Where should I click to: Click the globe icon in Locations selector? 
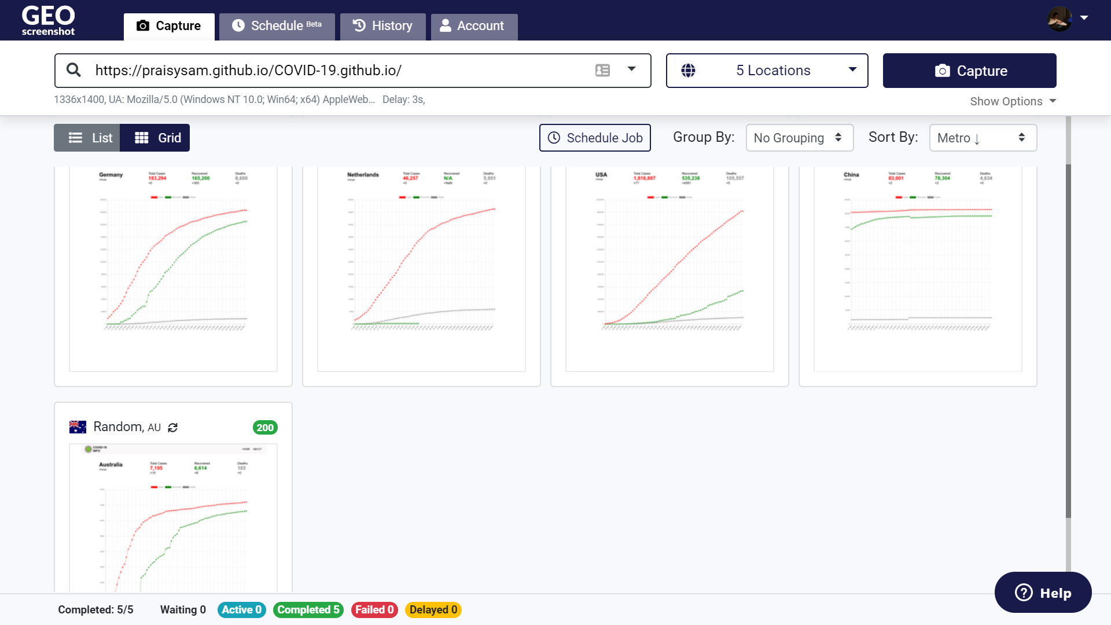pos(688,71)
